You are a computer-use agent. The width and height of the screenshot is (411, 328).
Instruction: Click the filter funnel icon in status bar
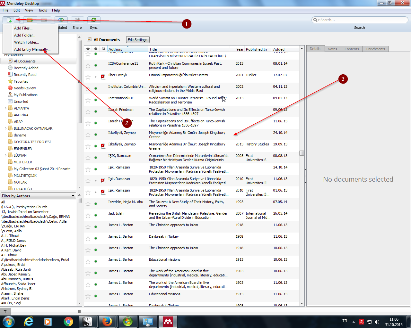coord(5,311)
